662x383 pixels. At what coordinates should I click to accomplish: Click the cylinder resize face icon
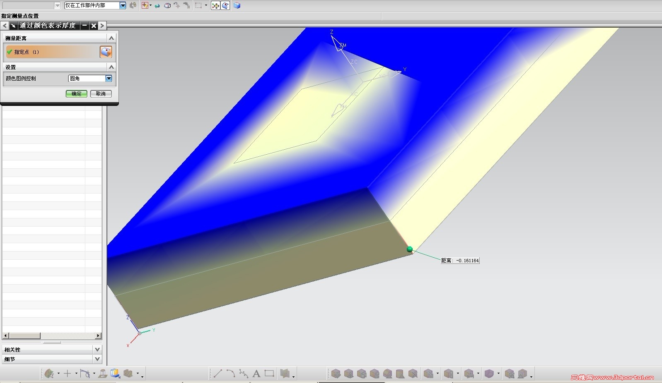[x=400, y=374]
